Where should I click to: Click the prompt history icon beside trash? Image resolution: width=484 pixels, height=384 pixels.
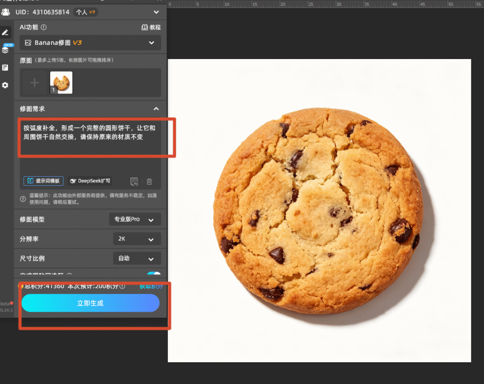(134, 181)
